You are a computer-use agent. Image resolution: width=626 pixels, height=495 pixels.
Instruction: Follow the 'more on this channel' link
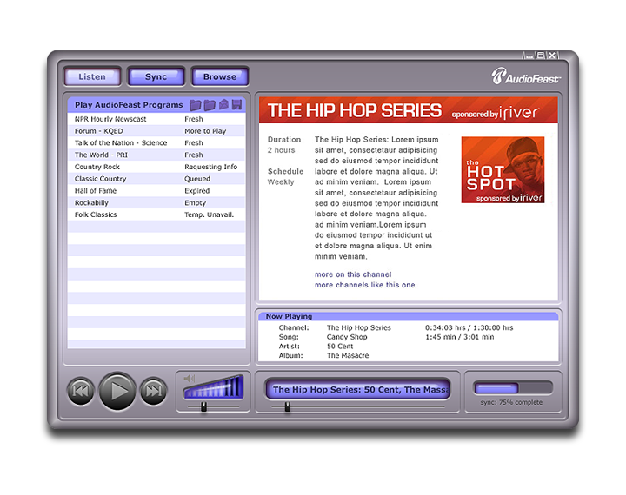pos(353,274)
